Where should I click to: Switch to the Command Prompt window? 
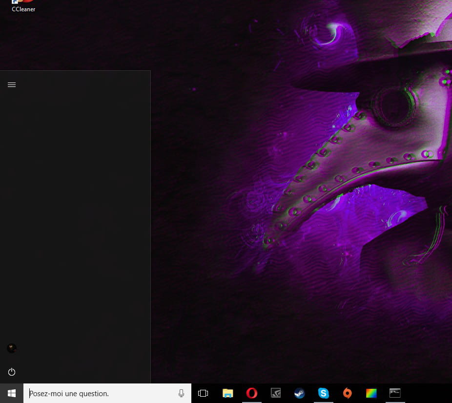click(x=395, y=393)
